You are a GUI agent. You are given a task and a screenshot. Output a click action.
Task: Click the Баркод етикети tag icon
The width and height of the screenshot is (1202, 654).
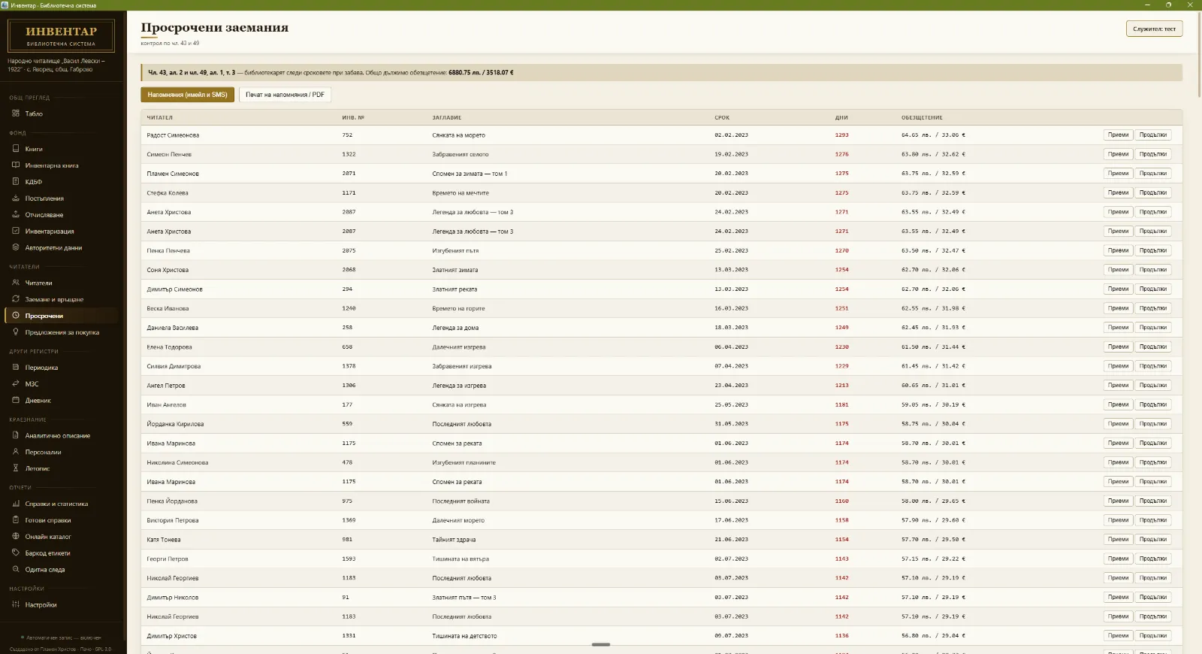(x=16, y=553)
